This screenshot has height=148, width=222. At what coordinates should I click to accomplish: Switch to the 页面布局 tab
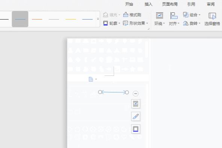click(x=170, y=4)
